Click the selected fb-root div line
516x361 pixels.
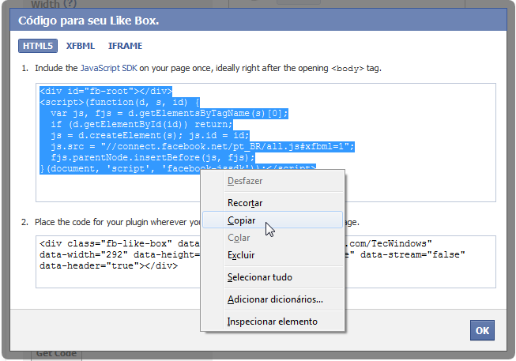[105, 92]
